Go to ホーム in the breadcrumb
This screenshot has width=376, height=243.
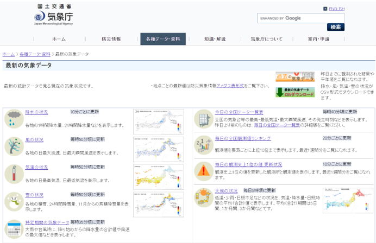[9, 54]
